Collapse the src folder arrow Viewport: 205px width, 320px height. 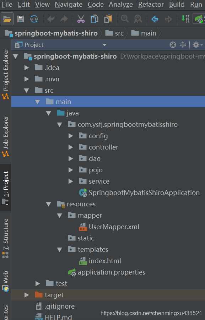[27, 91]
